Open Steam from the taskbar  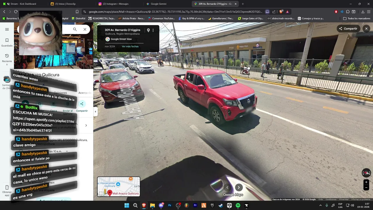pos(221,205)
